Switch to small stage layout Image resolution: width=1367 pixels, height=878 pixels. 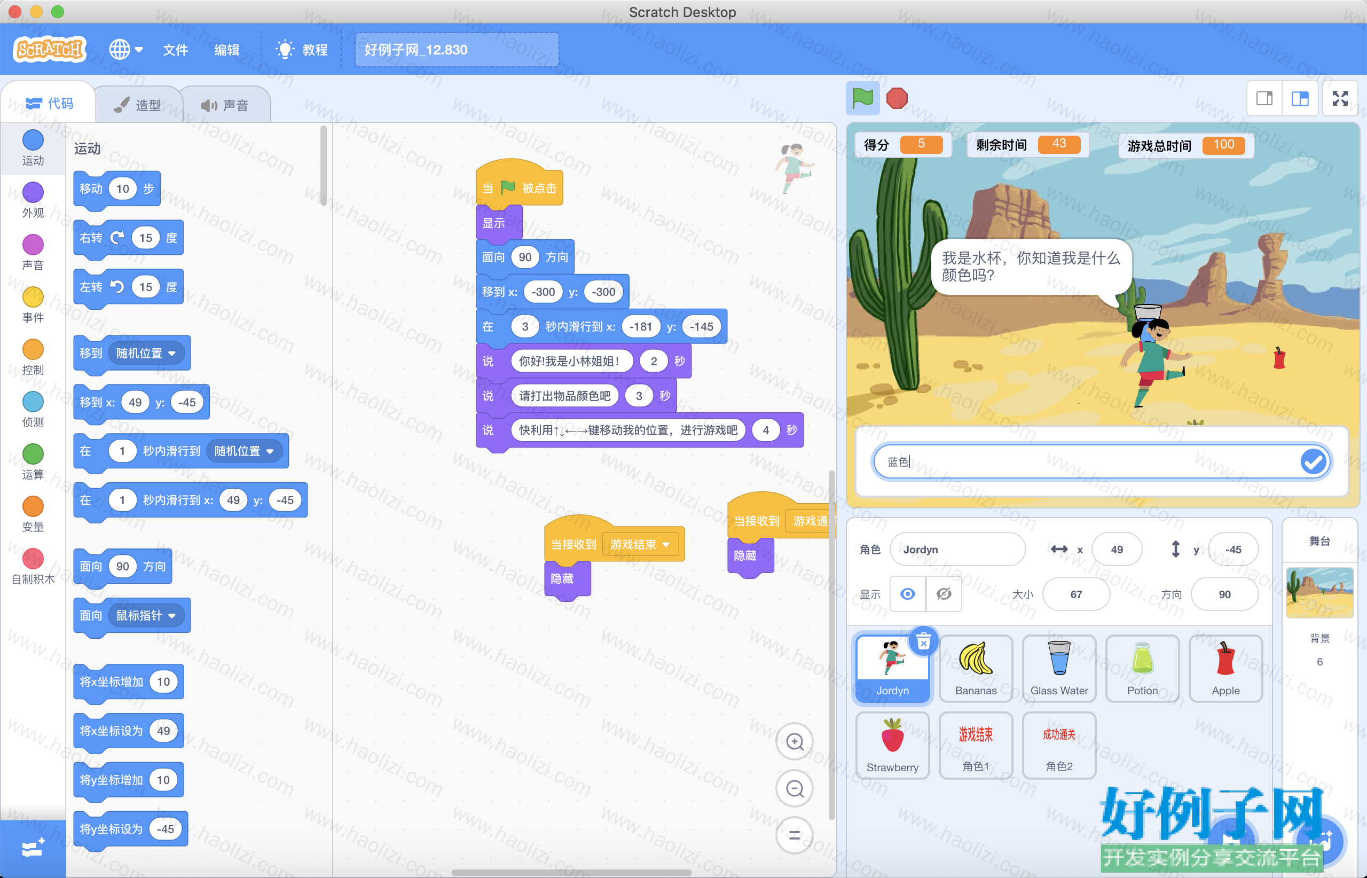pos(1265,99)
